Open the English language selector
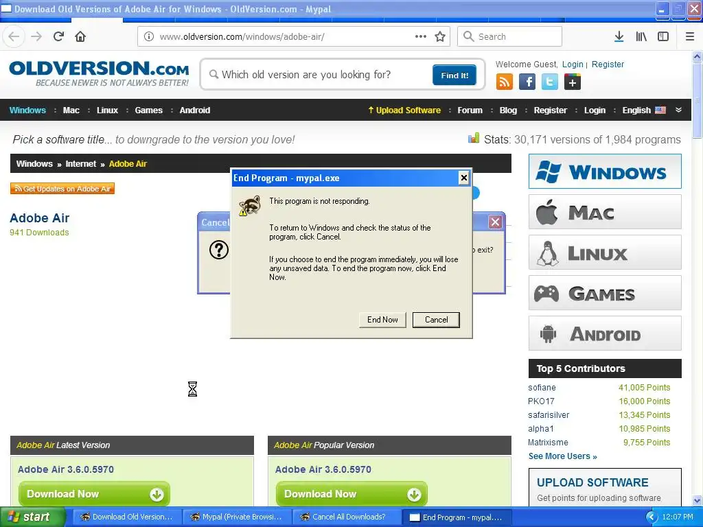703x527 pixels. pos(644,110)
